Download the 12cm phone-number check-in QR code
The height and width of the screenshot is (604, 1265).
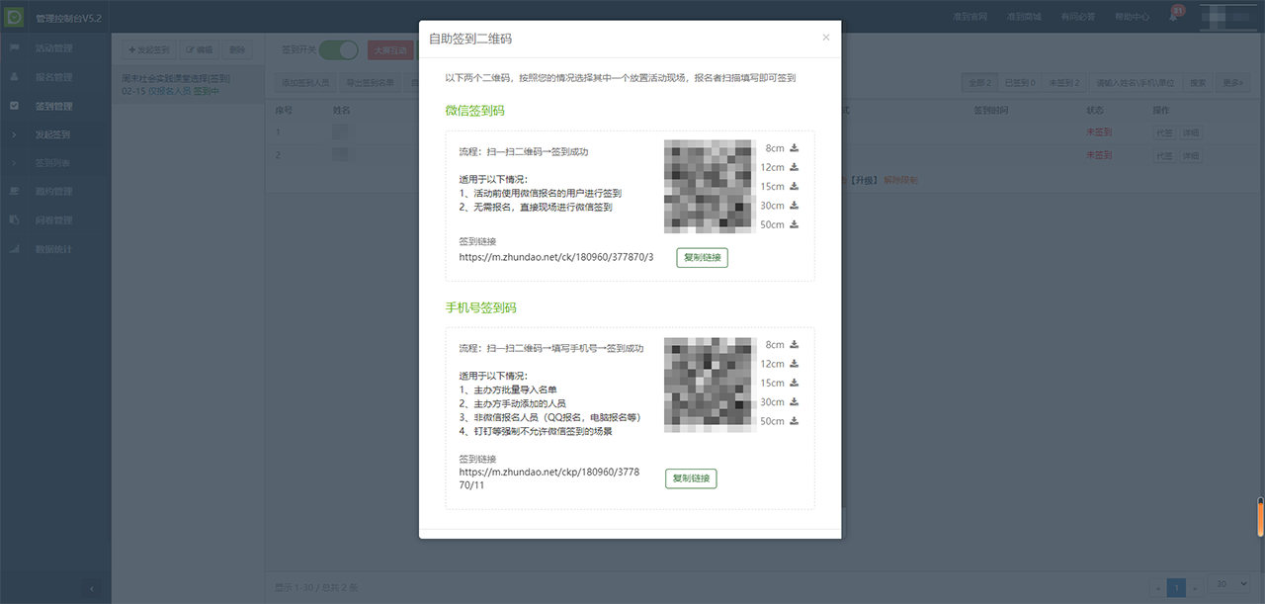click(x=795, y=364)
